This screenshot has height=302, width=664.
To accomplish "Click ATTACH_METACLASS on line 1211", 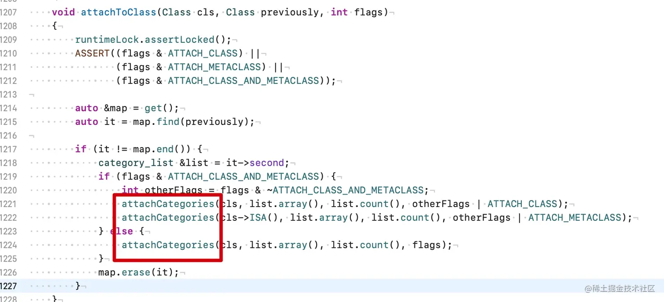I will [x=215, y=67].
